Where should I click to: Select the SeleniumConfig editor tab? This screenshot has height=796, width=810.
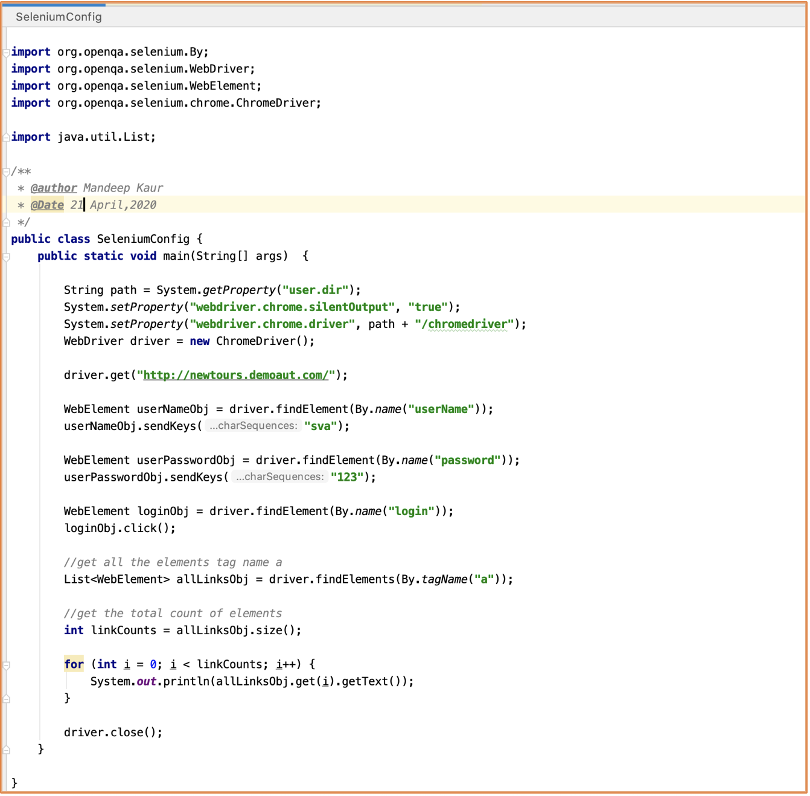(59, 17)
